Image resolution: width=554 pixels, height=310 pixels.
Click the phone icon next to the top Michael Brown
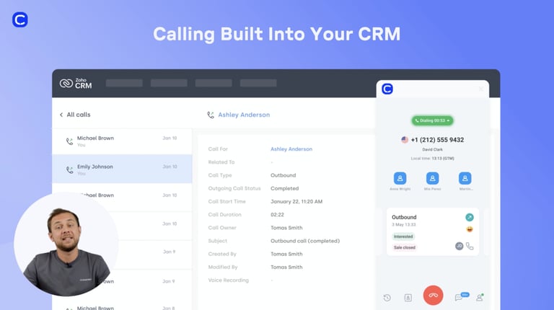[x=69, y=141]
